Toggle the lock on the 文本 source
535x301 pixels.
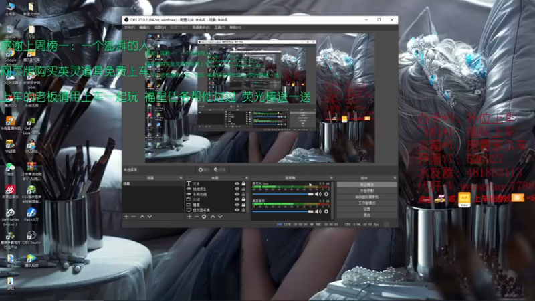(x=243, y=183)
